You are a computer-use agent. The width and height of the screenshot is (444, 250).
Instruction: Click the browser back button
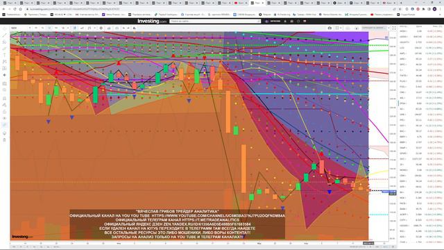pos(3,9)
